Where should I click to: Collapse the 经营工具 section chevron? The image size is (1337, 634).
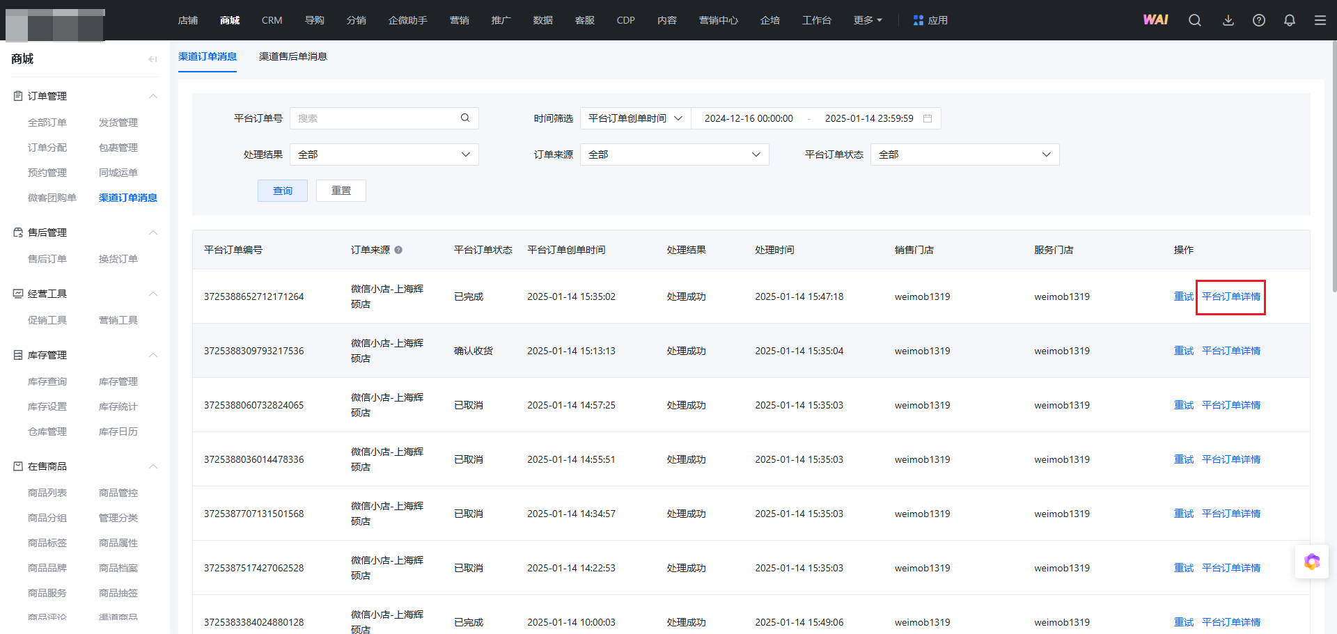pyautogui.click(x=153, y=294)
